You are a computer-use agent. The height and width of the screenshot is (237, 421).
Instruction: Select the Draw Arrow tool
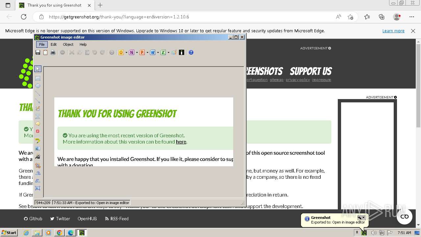coord(38,101)
